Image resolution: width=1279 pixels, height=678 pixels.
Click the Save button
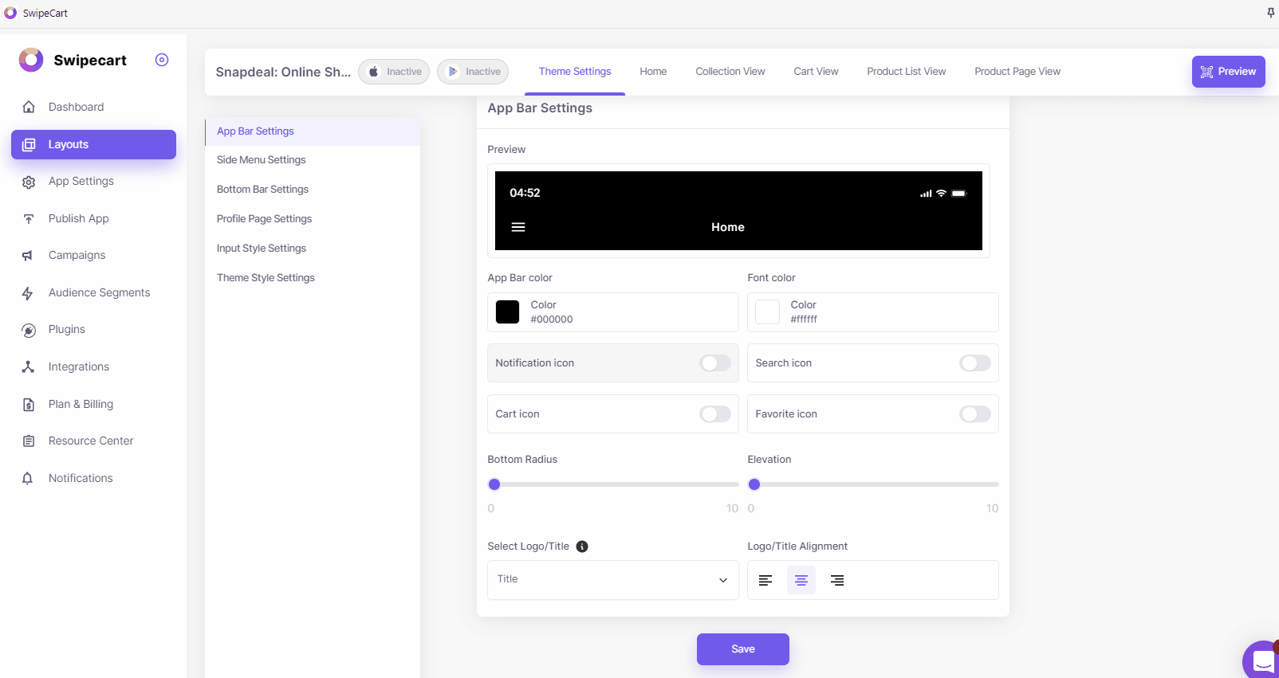pos(742,649)
